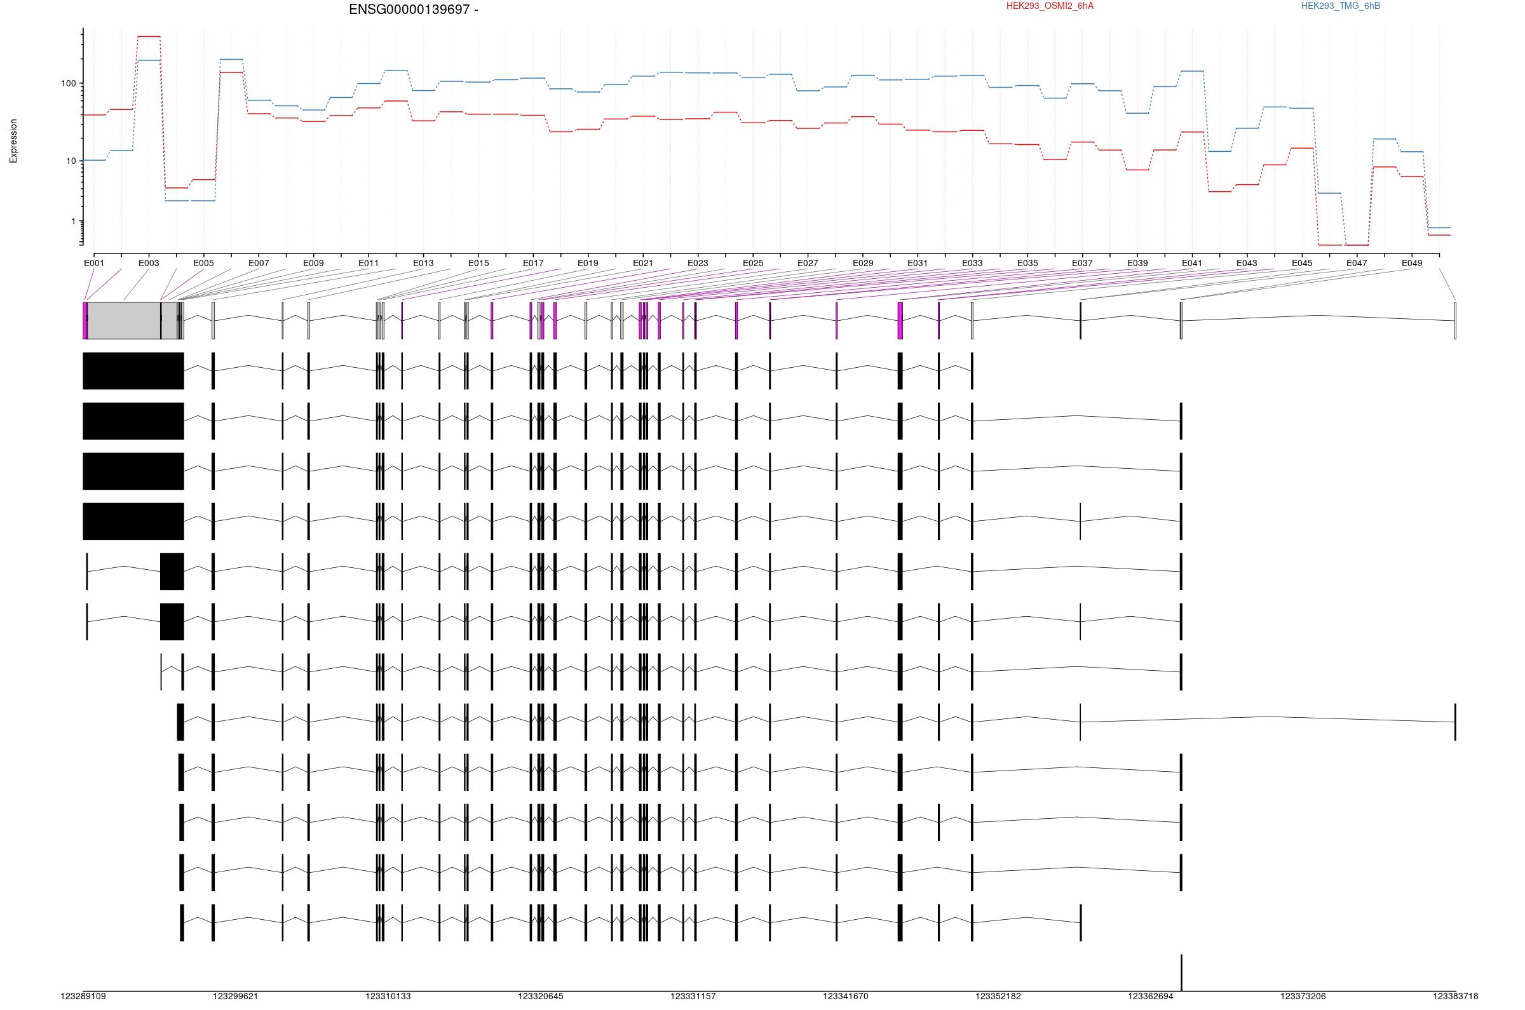Click the y-axis tick value 100
Viewport: 1525px width, 1010px height.
[x=68, y=84]
